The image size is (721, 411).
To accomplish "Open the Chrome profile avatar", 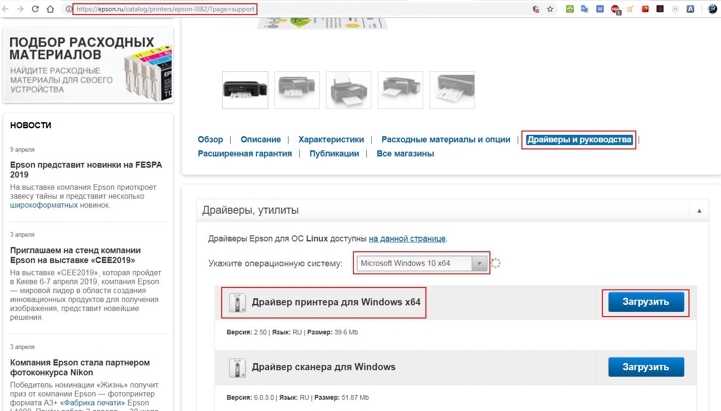I will click(713, 9).
